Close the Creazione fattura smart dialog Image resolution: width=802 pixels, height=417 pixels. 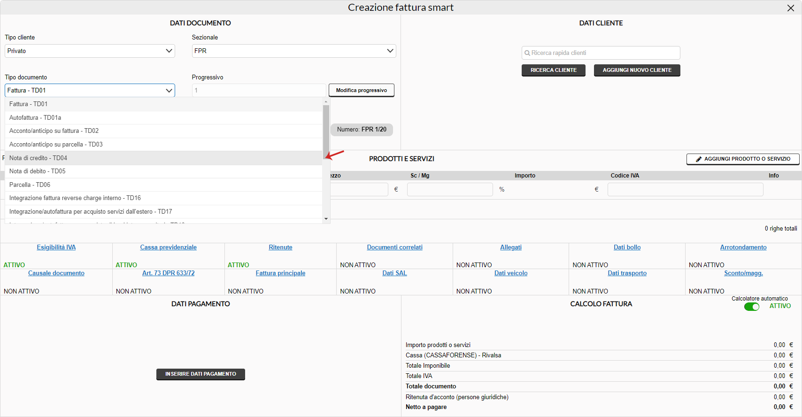[x=791, y=8]
